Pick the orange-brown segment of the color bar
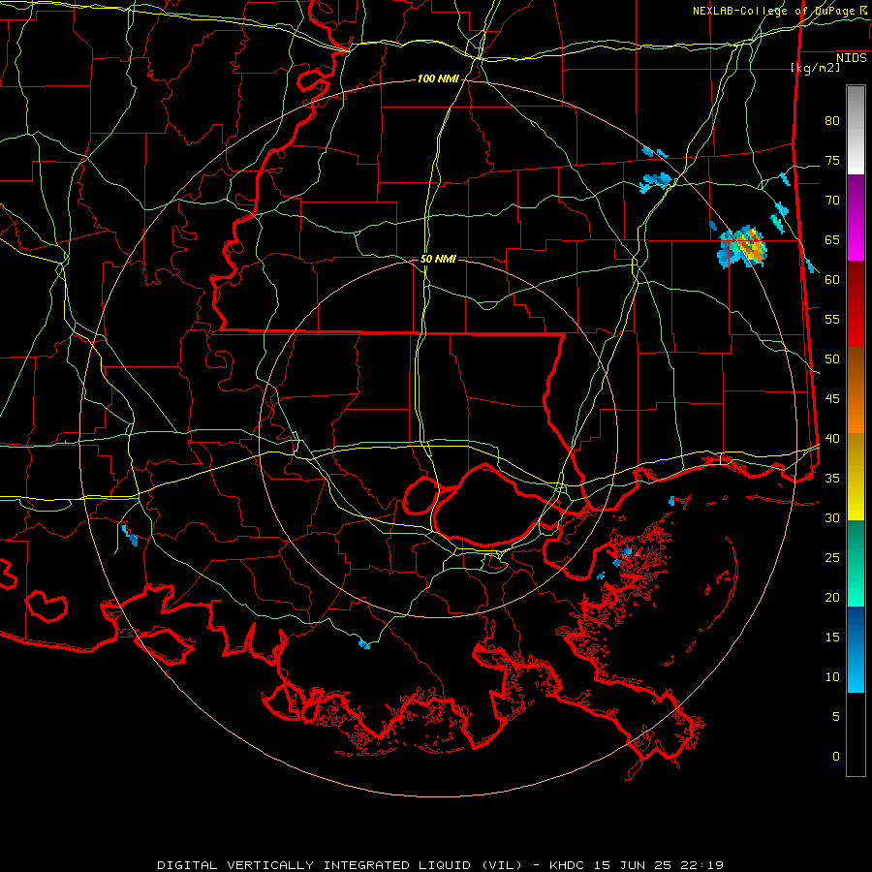The image size is (872, 872). (x=856, y=390)
